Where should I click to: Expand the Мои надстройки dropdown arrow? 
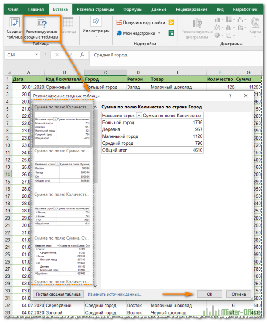pos(159,33)
